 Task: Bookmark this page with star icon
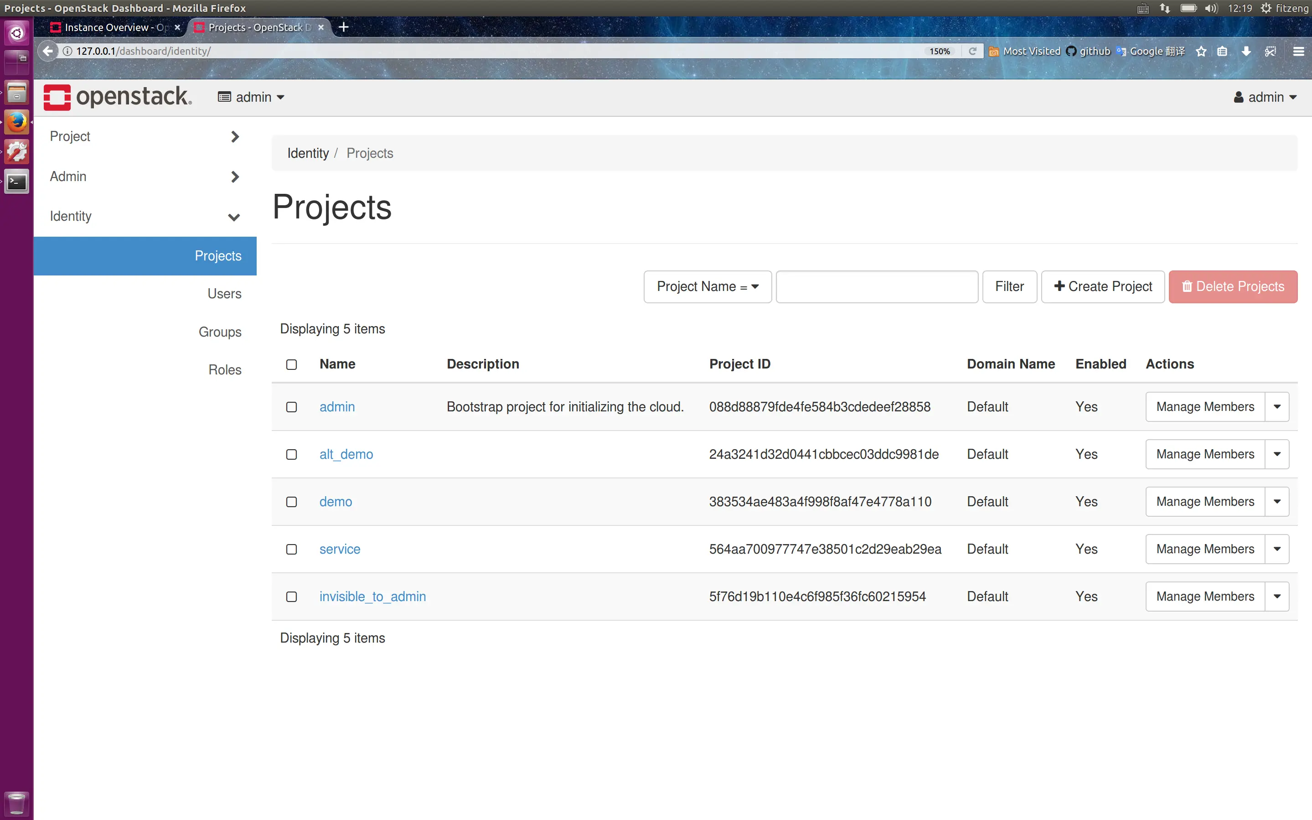coord(1201,51)
